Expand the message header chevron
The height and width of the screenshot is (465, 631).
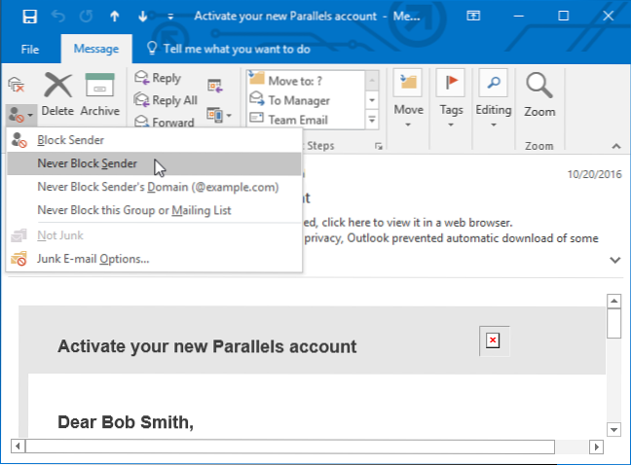click(x=614, y=260)
